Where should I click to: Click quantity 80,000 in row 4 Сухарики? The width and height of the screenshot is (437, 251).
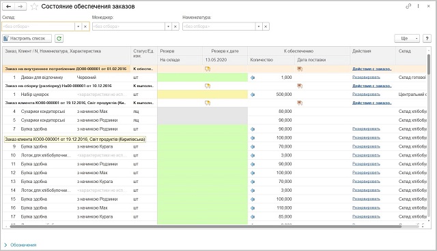click(285, 112)
